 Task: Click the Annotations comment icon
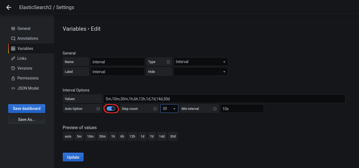(x=13, y=38)
